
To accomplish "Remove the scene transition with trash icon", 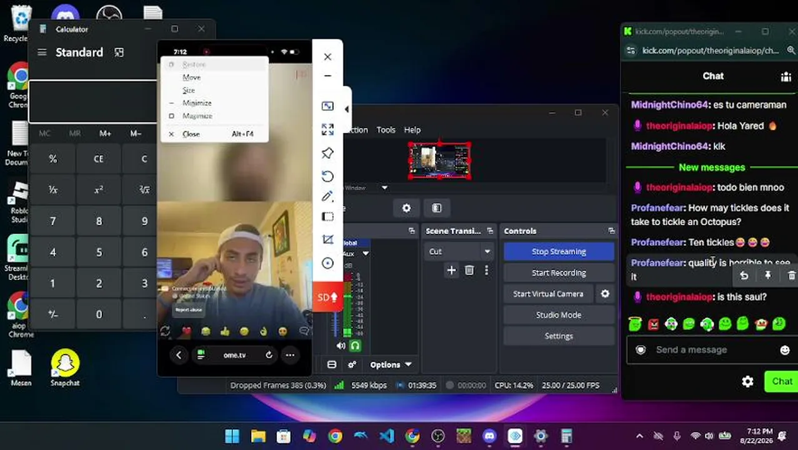I will [x=469, y=270].
